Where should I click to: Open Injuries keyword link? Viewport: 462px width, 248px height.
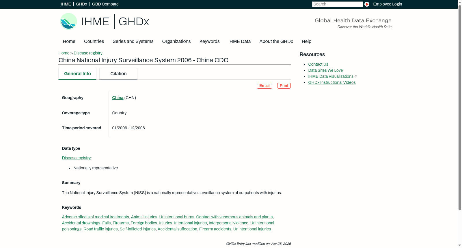(165, 223)
